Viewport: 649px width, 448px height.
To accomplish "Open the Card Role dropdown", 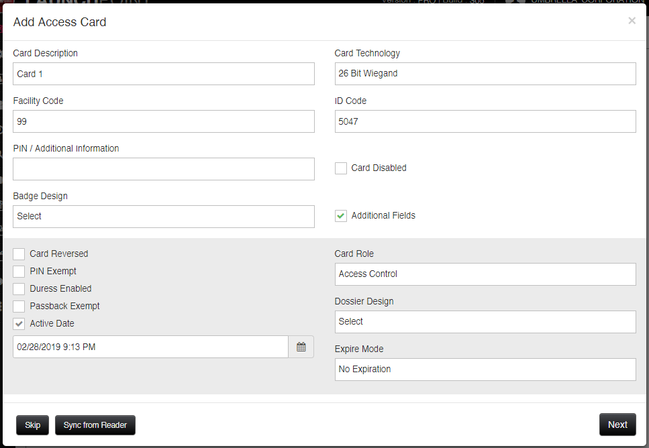I will [485, 274].
